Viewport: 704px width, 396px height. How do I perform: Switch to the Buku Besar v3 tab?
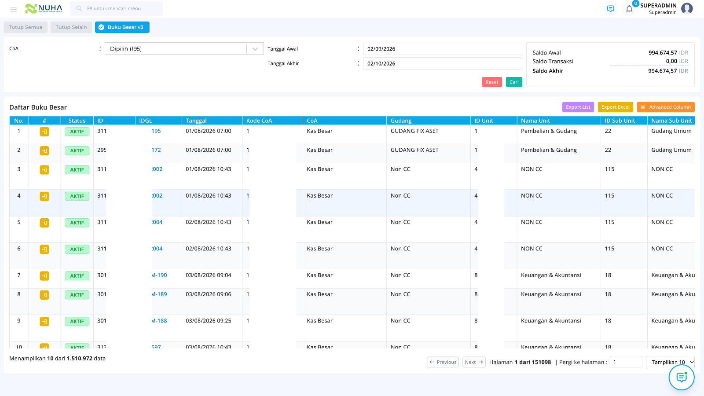pyautogui.click(x=122, y=27)
